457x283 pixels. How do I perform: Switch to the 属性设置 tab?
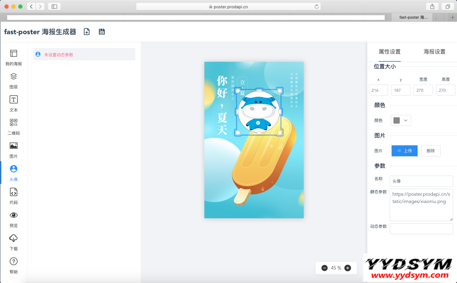[x=389, y=52]
